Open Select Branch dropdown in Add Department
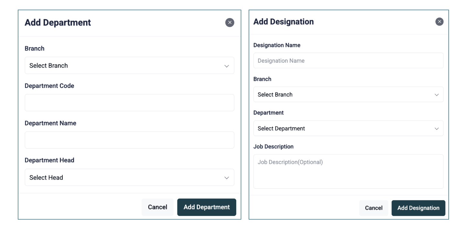Viewport: 470px width, 234px height. pyautogui.click(x=129, y=66)
